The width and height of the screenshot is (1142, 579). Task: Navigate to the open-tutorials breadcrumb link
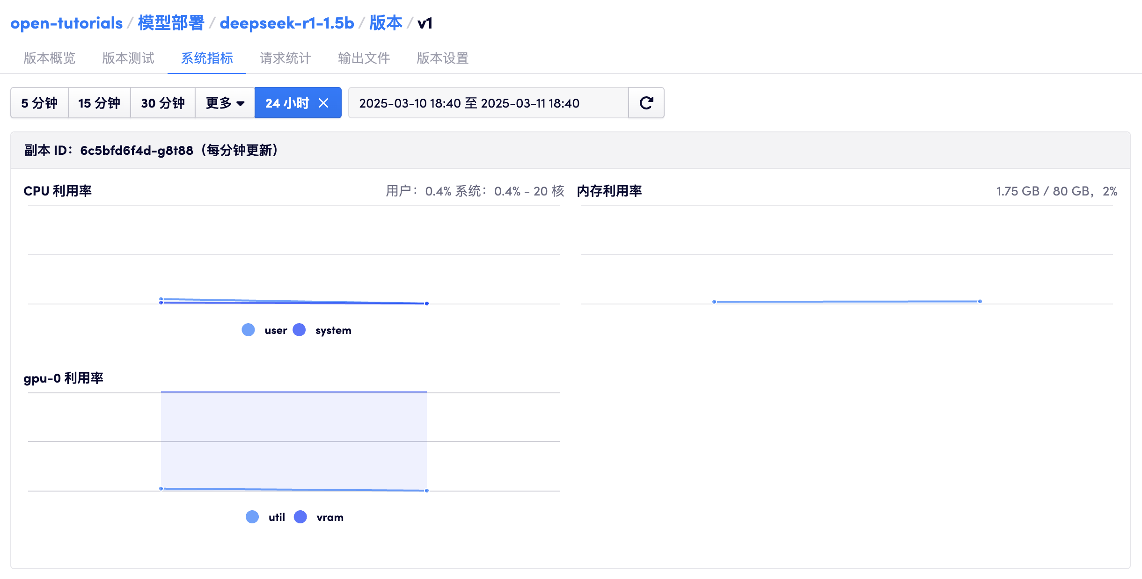point(67,22)
